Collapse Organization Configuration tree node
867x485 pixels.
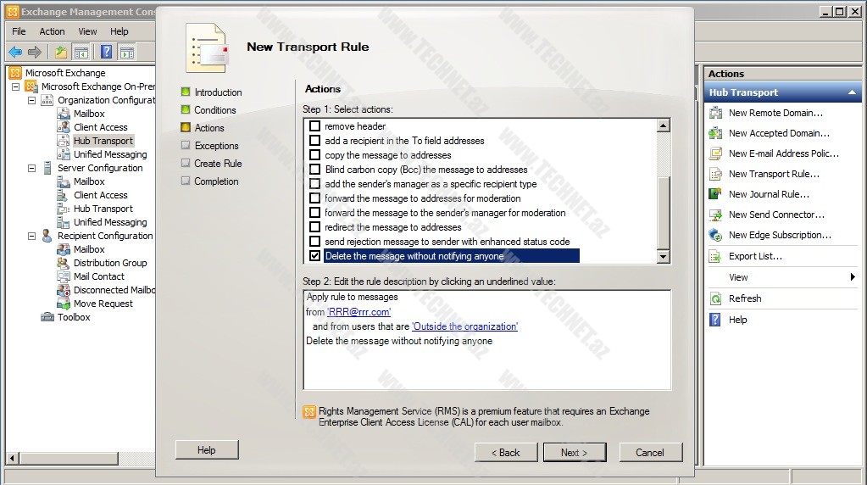click(x=31, y=101)
